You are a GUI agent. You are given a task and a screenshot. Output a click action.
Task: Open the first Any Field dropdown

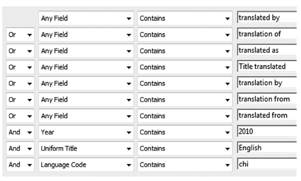86,18
